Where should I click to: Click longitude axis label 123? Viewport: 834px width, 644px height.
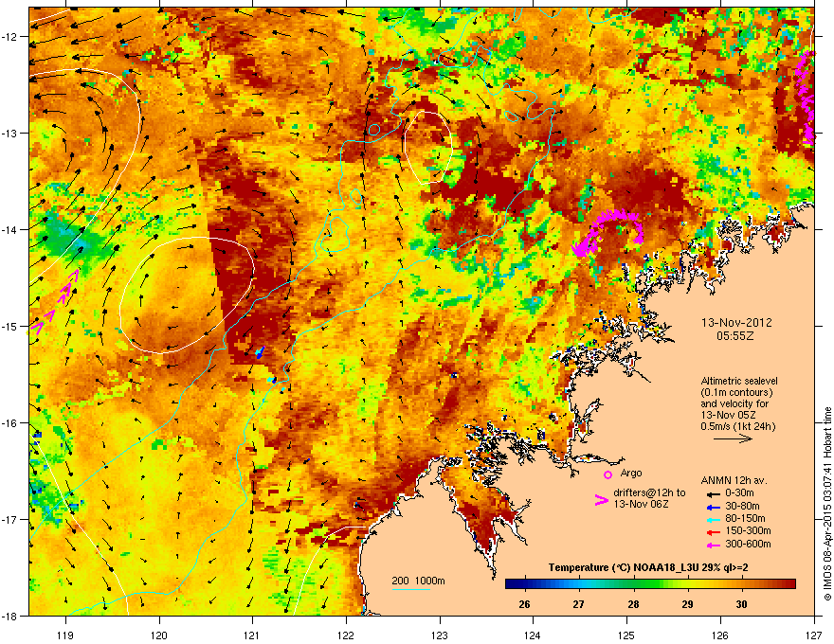coord(440,635)
